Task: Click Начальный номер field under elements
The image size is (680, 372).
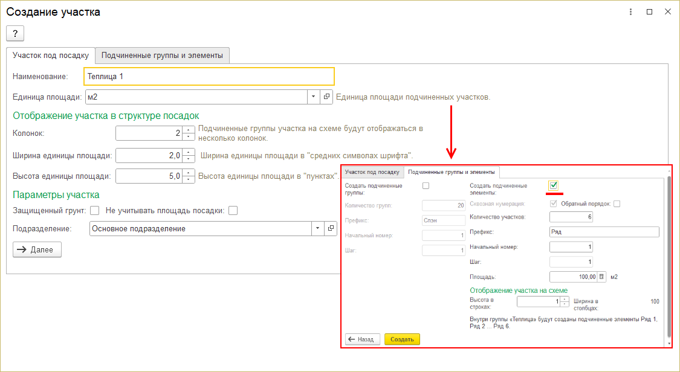Action: [571, 247]
